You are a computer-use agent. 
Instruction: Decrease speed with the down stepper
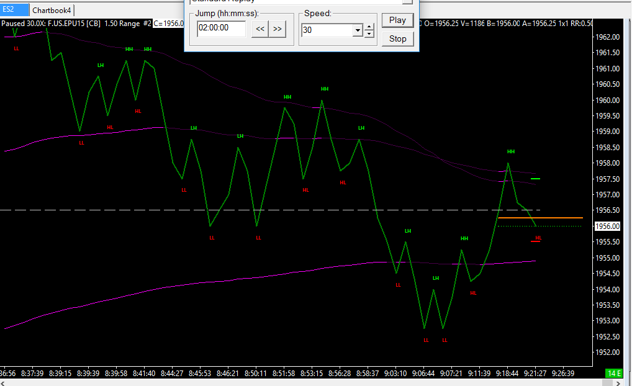pos(369,34)
